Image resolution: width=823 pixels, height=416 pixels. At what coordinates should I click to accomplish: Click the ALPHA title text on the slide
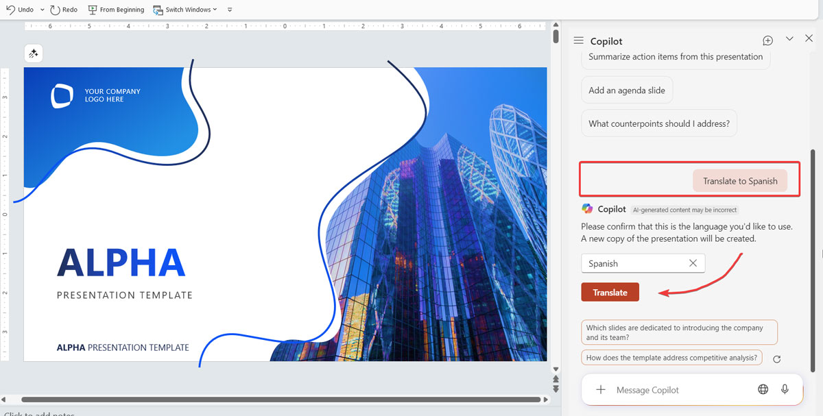[x=121, y=262]
